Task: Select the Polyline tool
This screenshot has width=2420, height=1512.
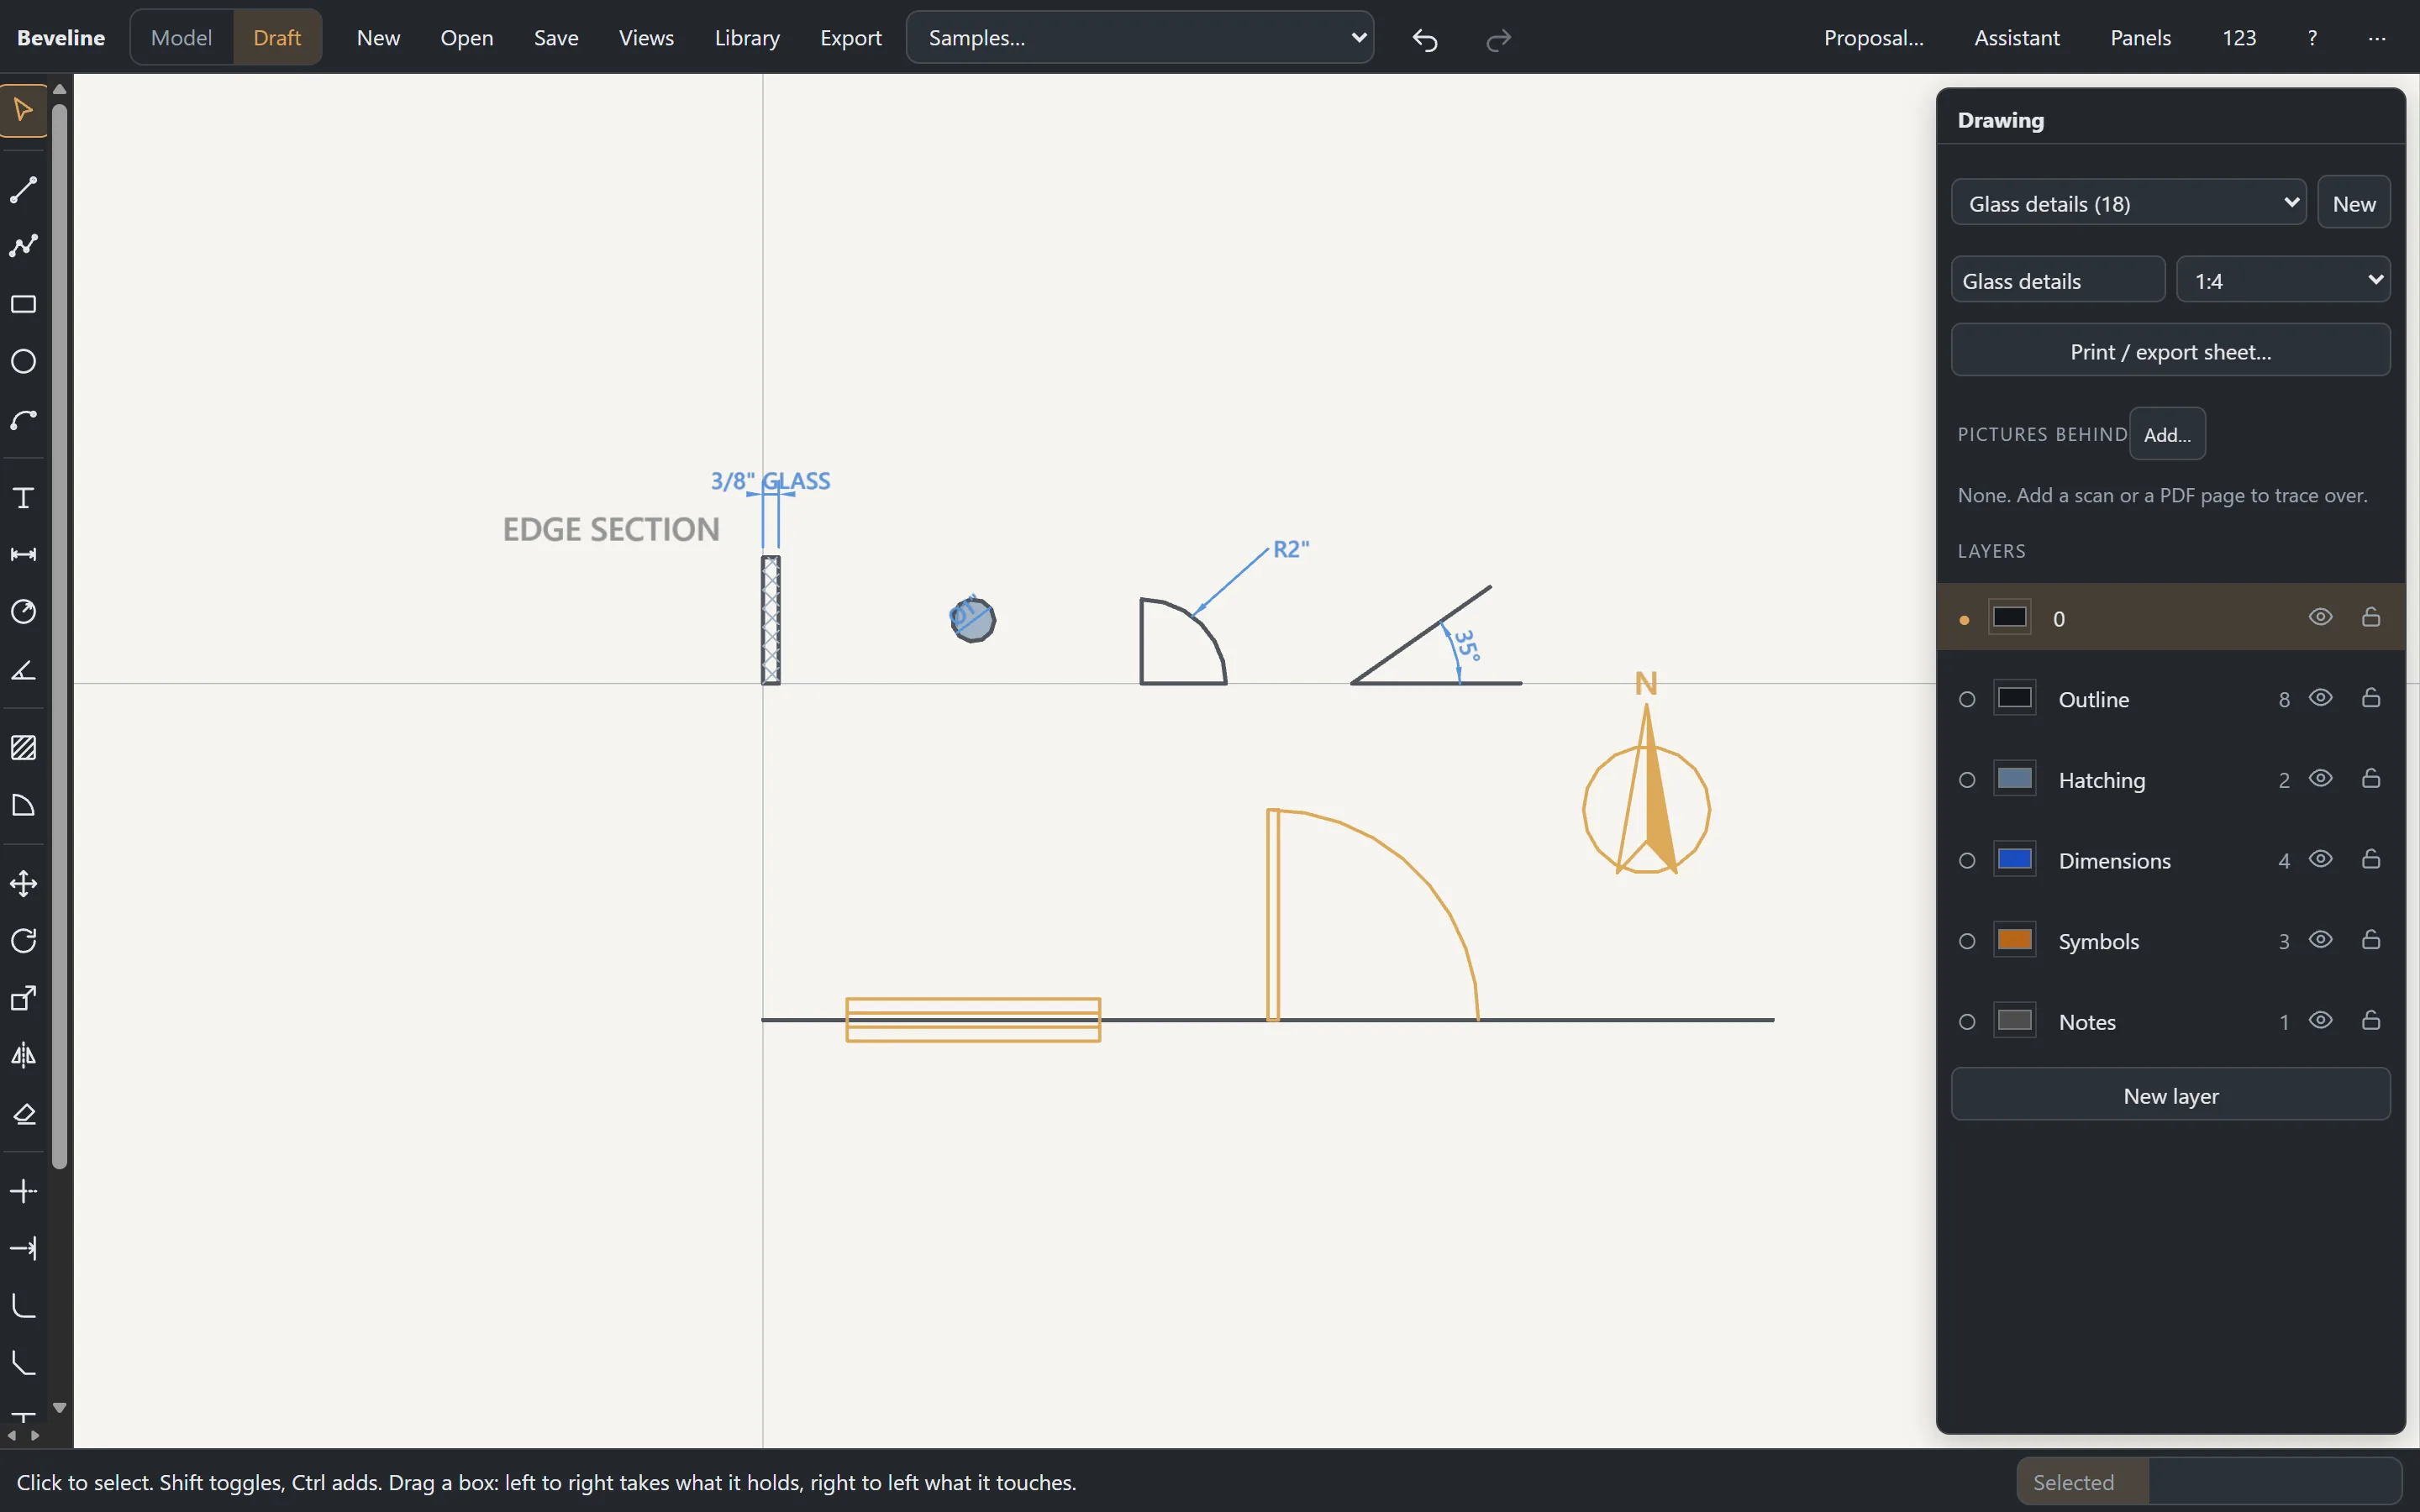Action: point(23,246)
